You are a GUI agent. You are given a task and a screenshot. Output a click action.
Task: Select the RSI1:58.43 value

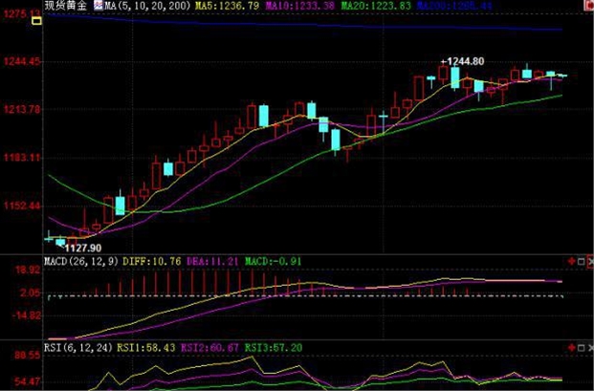pos(145,347)
